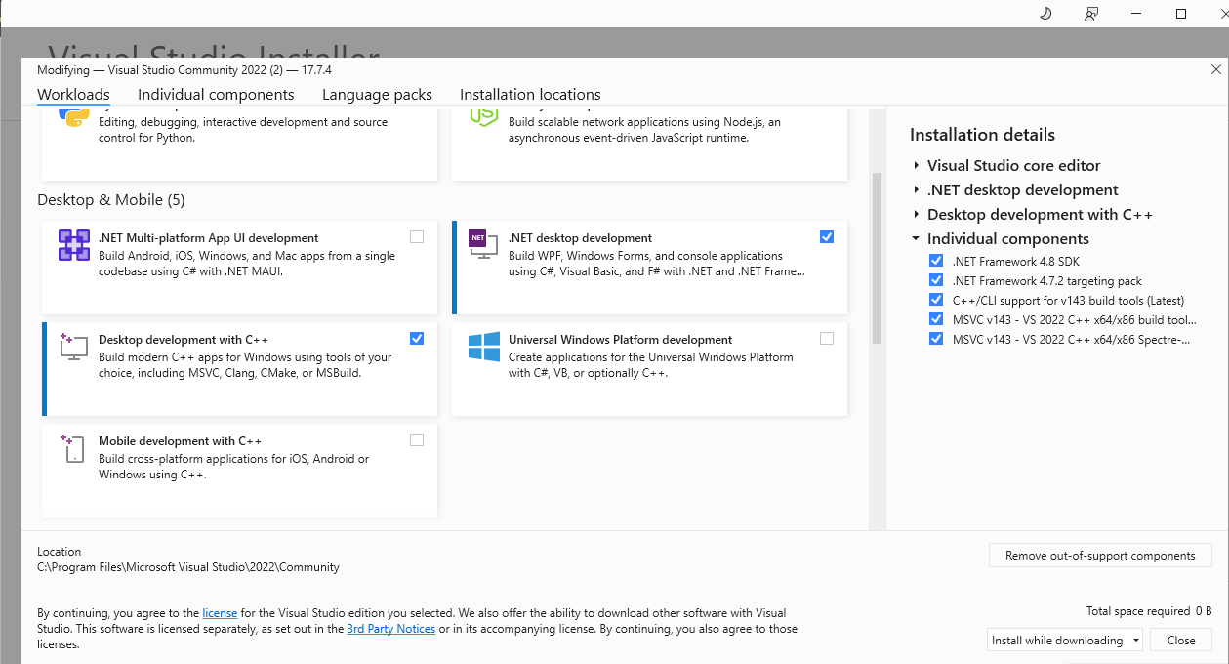
Task: Click the Desktop & Mobile (5) heading
Action: (110, 200)
